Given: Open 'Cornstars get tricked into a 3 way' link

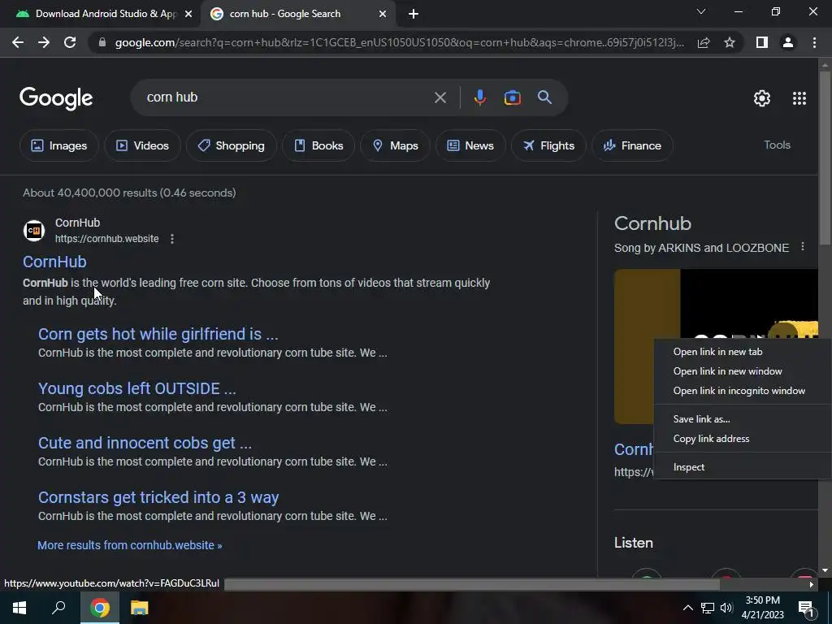Looking at the screenshot, I should (158, 498).
